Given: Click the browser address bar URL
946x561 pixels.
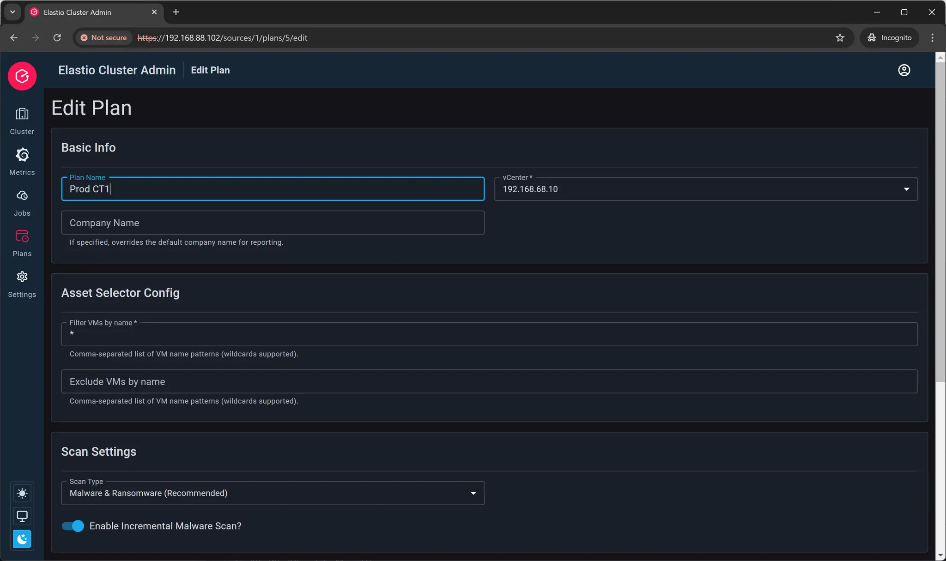Looking at the screenshot, I should (222, 38).
